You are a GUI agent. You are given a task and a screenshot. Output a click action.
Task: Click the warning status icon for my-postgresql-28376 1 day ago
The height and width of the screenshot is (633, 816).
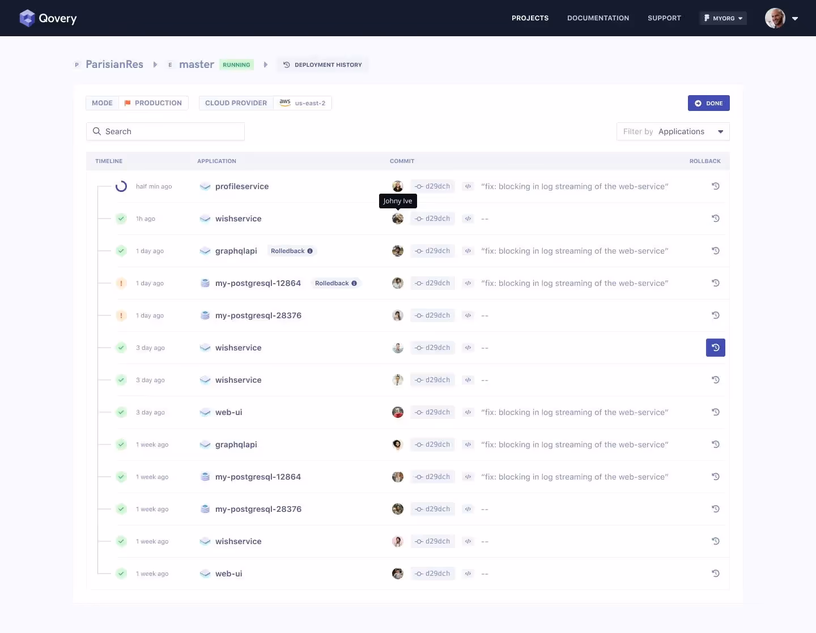tap(121, 315)
